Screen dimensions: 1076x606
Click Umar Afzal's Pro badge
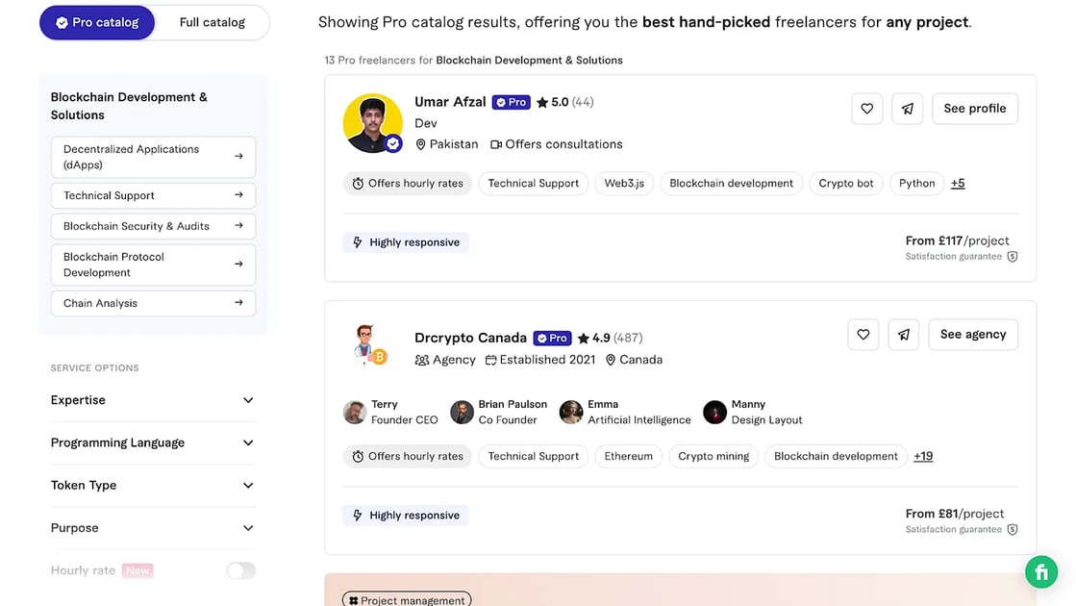512,102
